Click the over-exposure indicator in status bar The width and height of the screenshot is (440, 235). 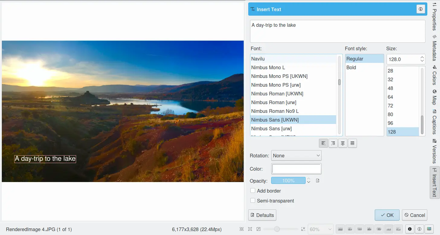[x=419, y=229]
